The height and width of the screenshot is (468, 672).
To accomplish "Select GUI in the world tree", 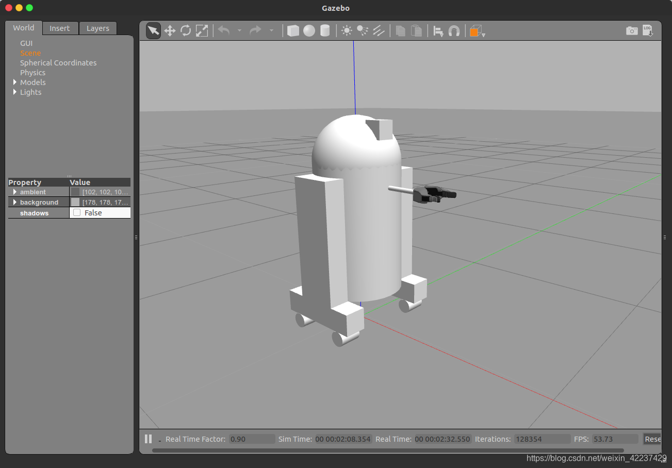I will (26, 43).
